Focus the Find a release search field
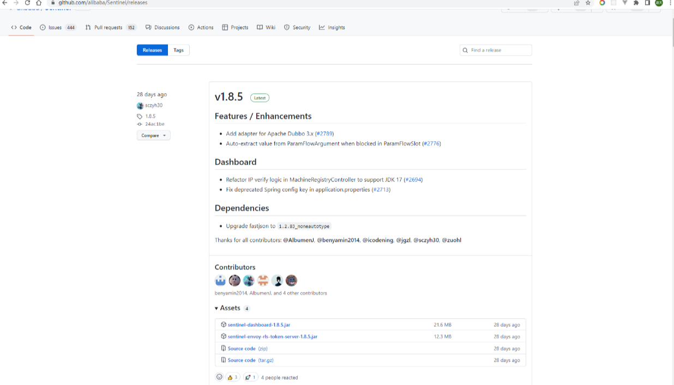This screenshot has width=674, height=385. coord(496,50)
